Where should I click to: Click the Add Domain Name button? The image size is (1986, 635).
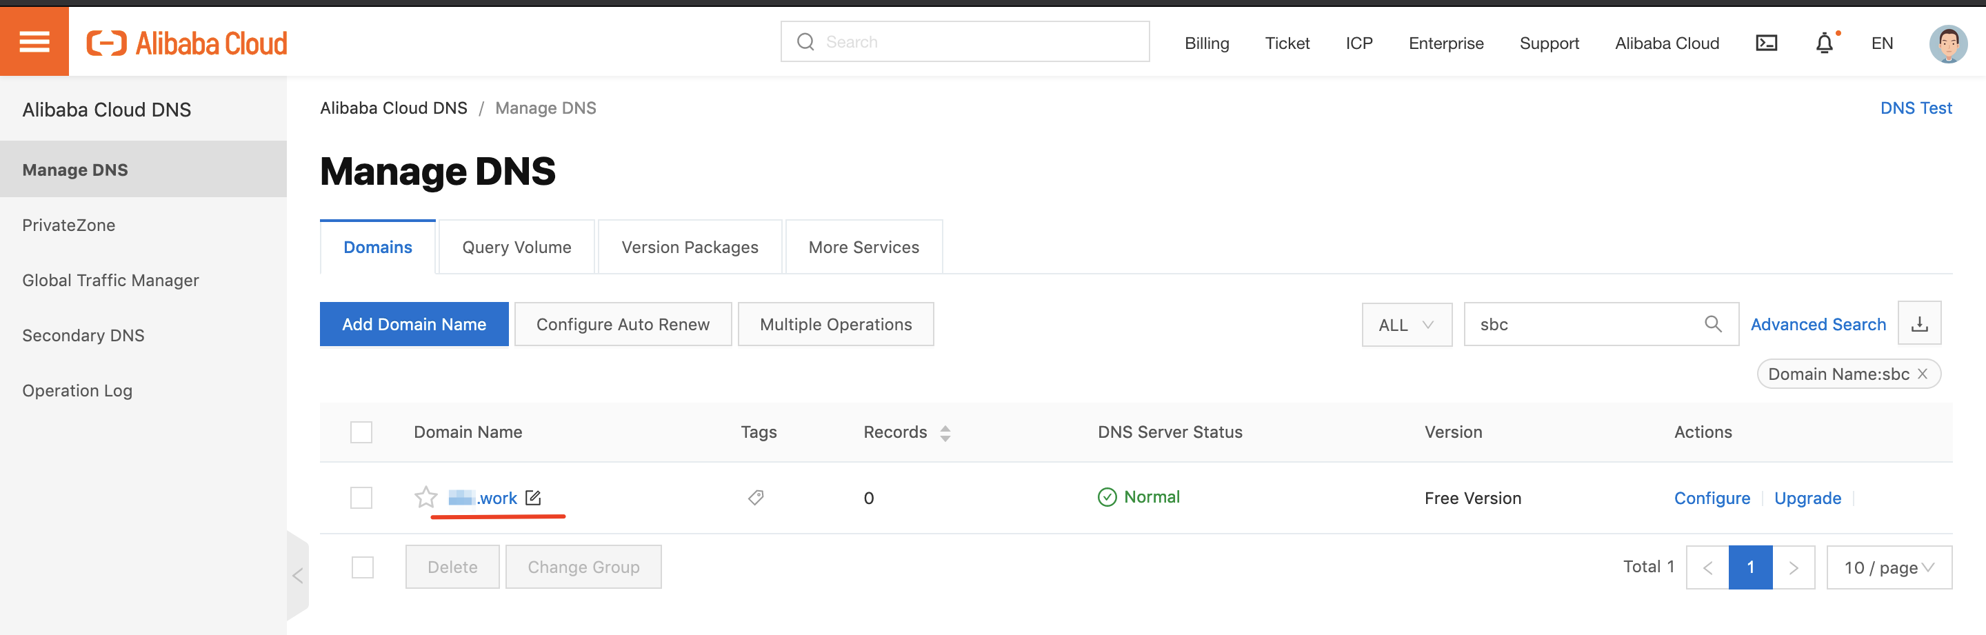tap(414, 325)
